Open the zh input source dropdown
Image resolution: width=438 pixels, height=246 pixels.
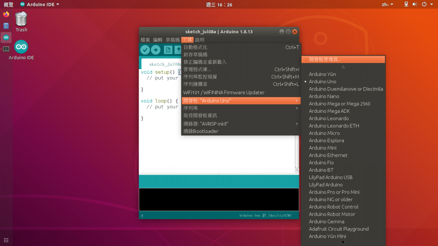click(388, 4)
